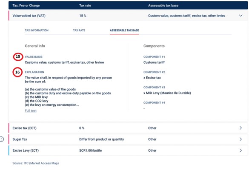The image size is (249, 181).
Task: Click 'Other' in the Sugar Tax row
Action: pyautogui.click(x=152, y=139)
